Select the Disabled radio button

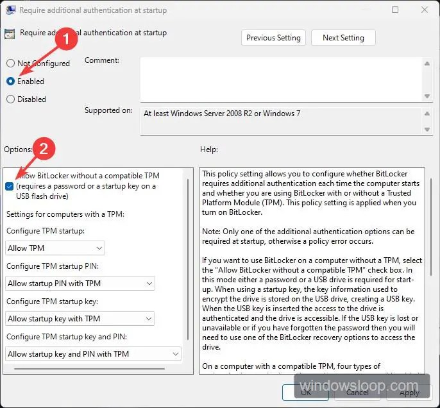click(10, 99)
